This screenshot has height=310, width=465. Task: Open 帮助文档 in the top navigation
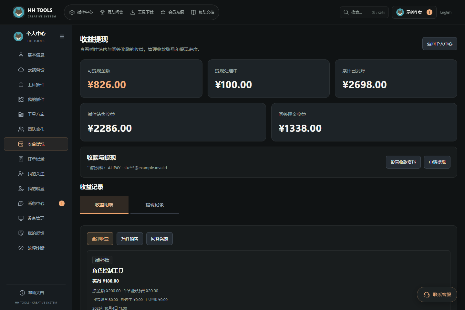(x=202, y=12)
